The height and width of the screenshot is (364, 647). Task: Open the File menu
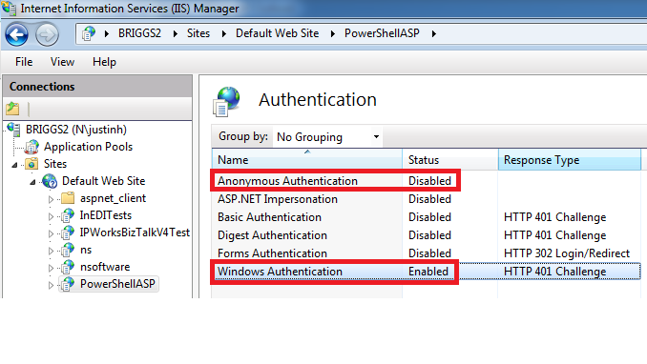tap(24, 62)
